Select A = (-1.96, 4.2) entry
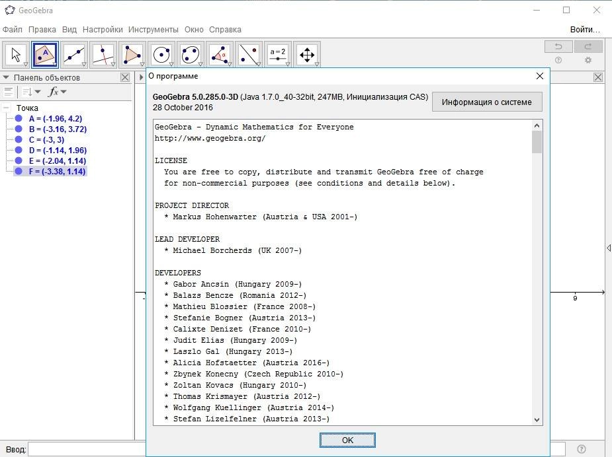 [56, 118]
